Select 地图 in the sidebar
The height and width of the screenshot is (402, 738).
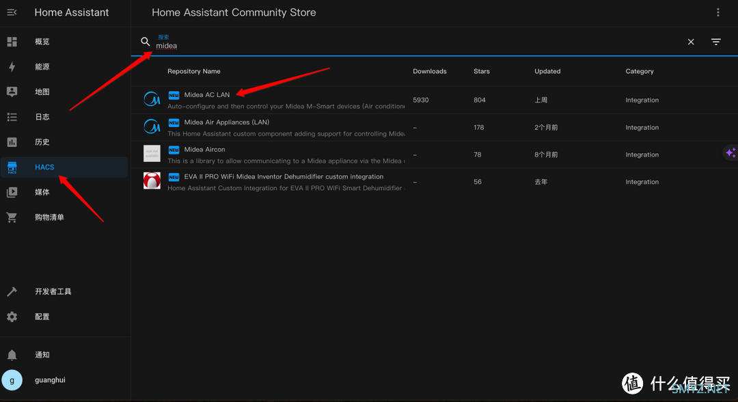[42, 92]
